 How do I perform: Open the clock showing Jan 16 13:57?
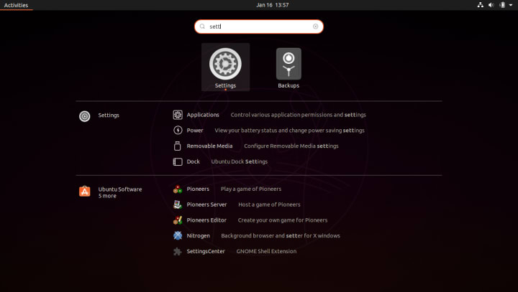click(x=272, y=5)
